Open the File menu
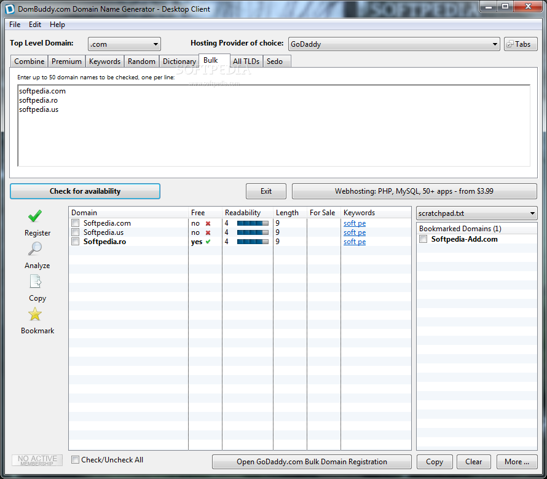Screen dimensions: 547x479 click(x=15, y=25)
